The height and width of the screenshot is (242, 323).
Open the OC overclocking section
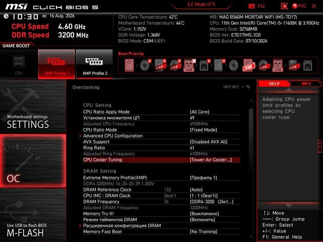(x=33, y=161)
